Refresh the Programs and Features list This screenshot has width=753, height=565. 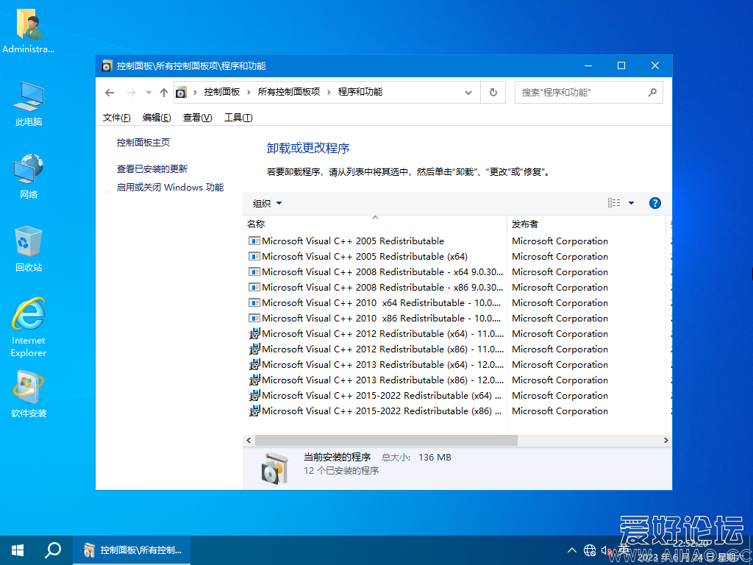tap(493, 93)
